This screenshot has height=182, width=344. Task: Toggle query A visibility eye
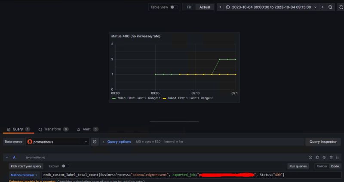tap(324, 157)
